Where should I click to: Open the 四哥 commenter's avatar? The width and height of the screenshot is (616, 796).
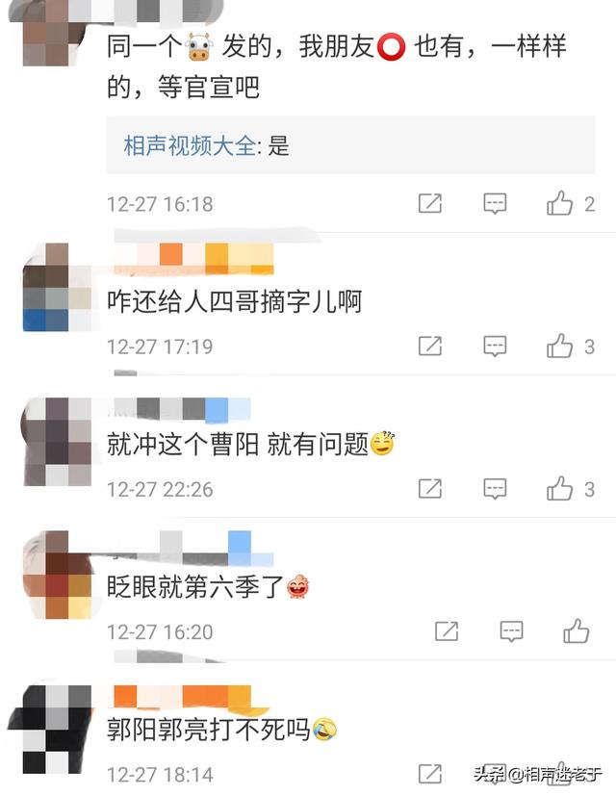click(x=57, y=288)
